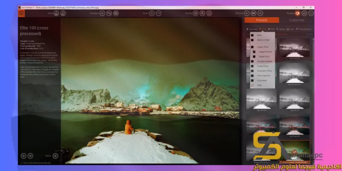Show previous preset description arrow
Screen dimensions: 342x171
(24, 156)
